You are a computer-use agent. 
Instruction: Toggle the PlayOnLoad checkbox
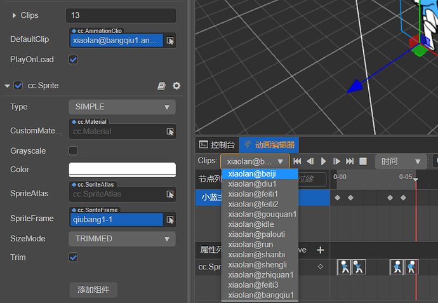pyautogui.click(x=73, y=60)
